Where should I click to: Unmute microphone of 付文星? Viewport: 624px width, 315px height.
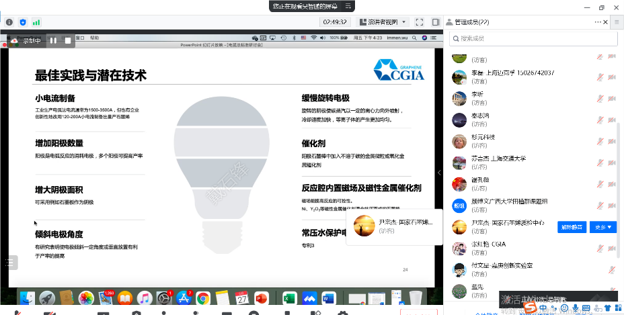coord(612,269)
